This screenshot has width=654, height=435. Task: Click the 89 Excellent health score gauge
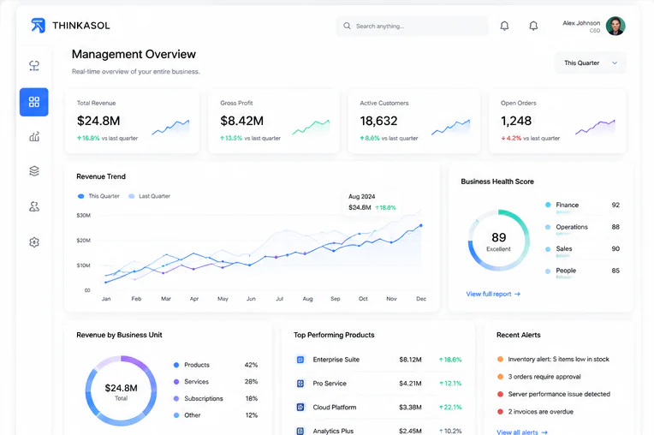tap(499, 241)
